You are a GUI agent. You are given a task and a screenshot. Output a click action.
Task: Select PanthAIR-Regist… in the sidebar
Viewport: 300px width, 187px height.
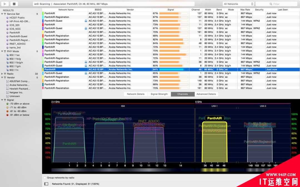(20, 40)
